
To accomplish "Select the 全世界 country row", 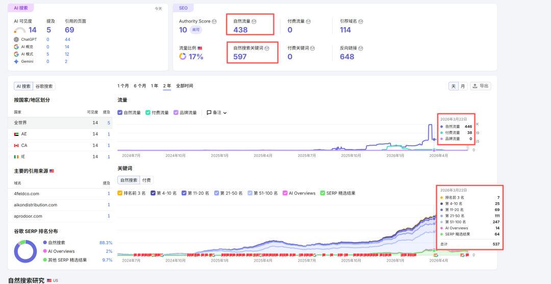I will (60, 123).
